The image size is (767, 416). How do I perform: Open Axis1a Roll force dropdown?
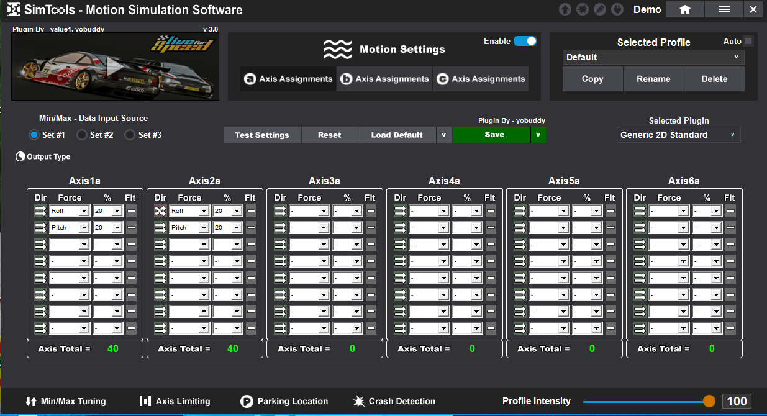pyautogui.click(x=69, y=211)
